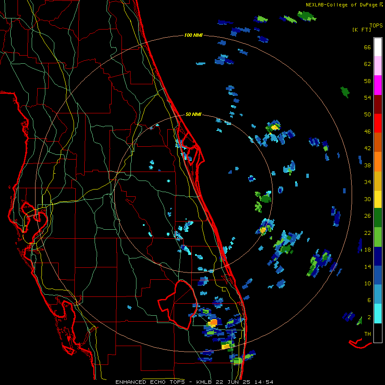
Task: Click the '26' scale value
Action: [x=367, y=216]
